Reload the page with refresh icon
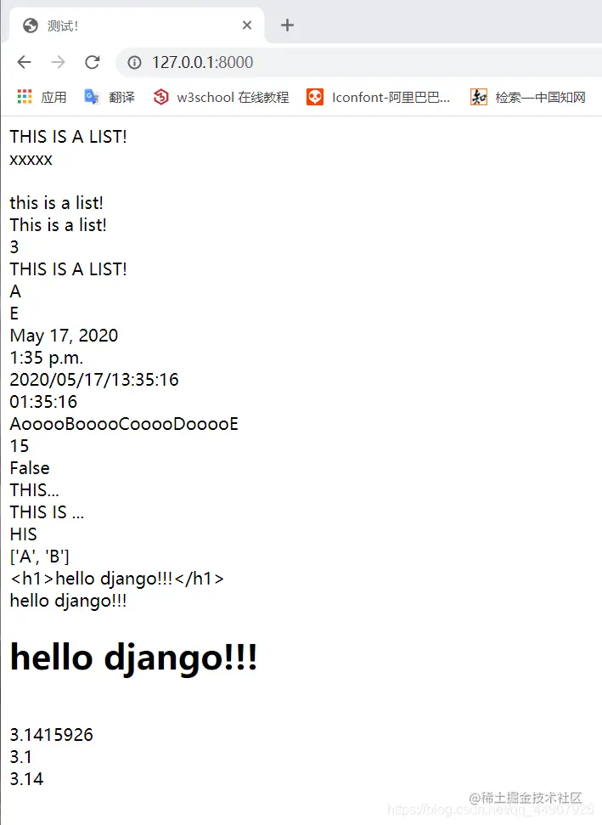602x825 pixels. (x=93, y=62)
